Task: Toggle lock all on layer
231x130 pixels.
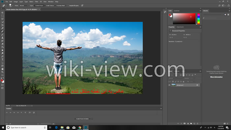Action: [x=183, y=81]
